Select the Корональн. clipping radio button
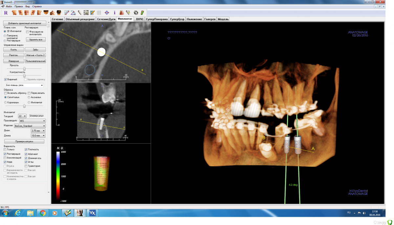The height and width of the screenshot is (225, 394). pyautogui.click(x=5, y=102)
